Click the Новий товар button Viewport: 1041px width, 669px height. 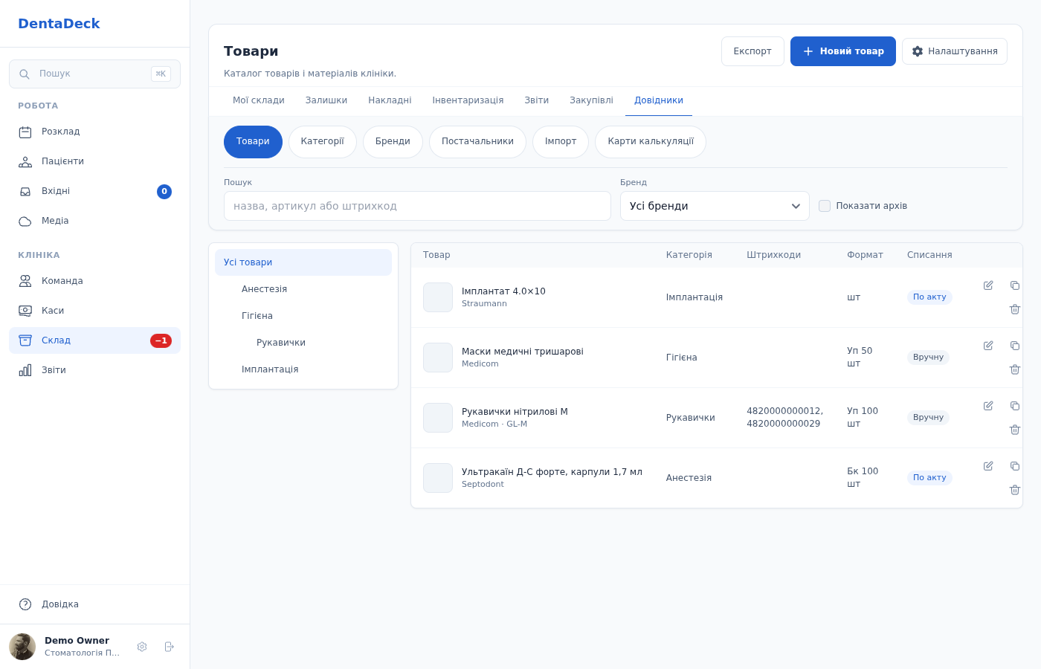(843, 51)
